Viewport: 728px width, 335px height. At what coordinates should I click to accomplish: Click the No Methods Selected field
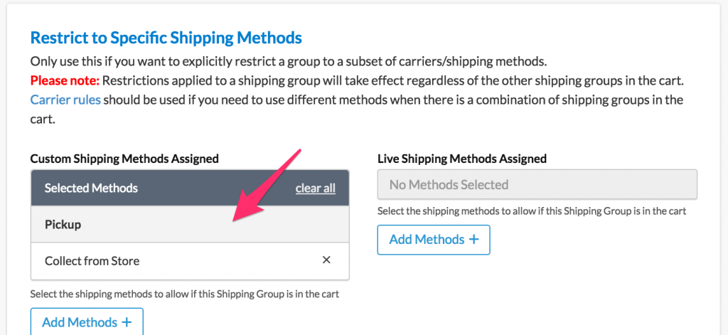[537, 185]
